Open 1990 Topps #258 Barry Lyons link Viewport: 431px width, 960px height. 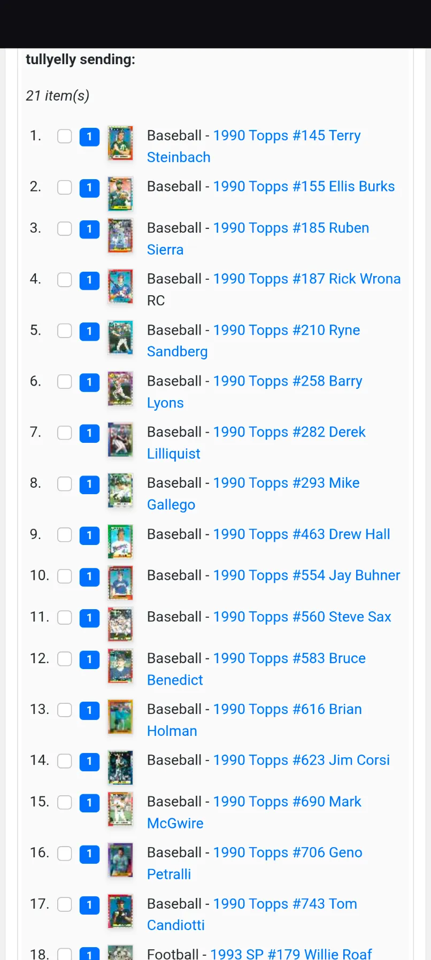(255, 392)
